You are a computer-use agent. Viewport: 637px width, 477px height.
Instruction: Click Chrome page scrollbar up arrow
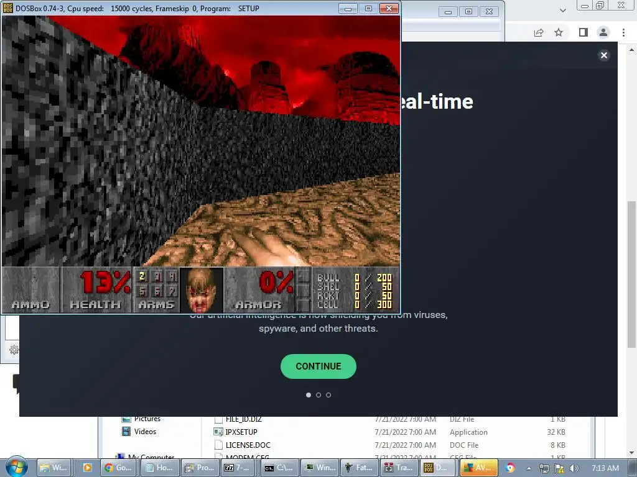[632, 50]
